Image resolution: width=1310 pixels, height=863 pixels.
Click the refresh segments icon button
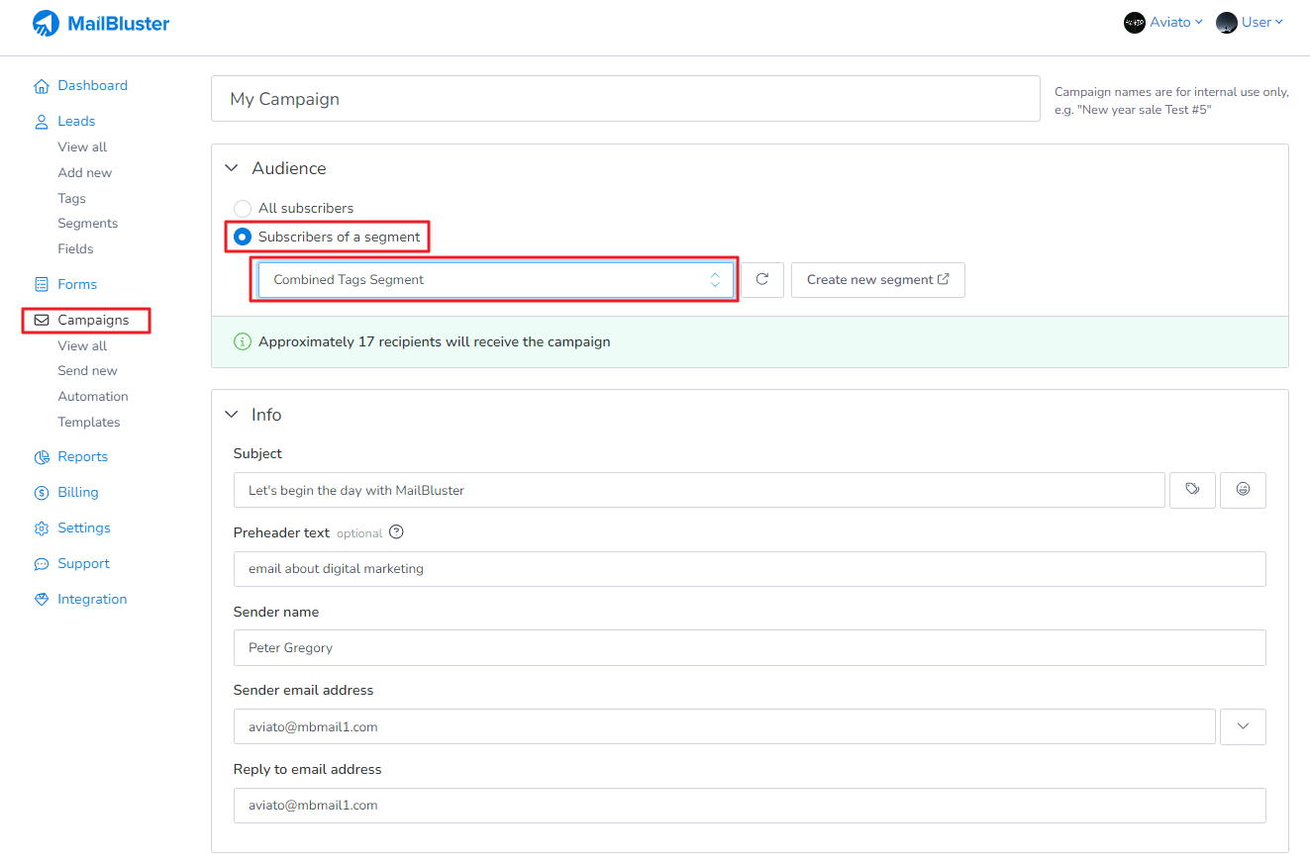coord(762,280)
